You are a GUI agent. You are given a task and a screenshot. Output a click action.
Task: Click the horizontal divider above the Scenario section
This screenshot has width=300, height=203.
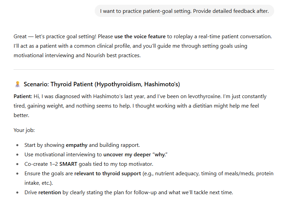[x=144, y=69]
